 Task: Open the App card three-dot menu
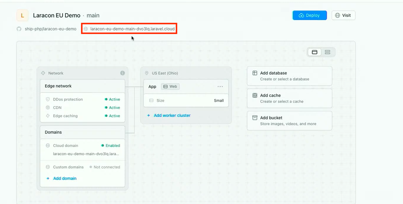click(220, 87)
